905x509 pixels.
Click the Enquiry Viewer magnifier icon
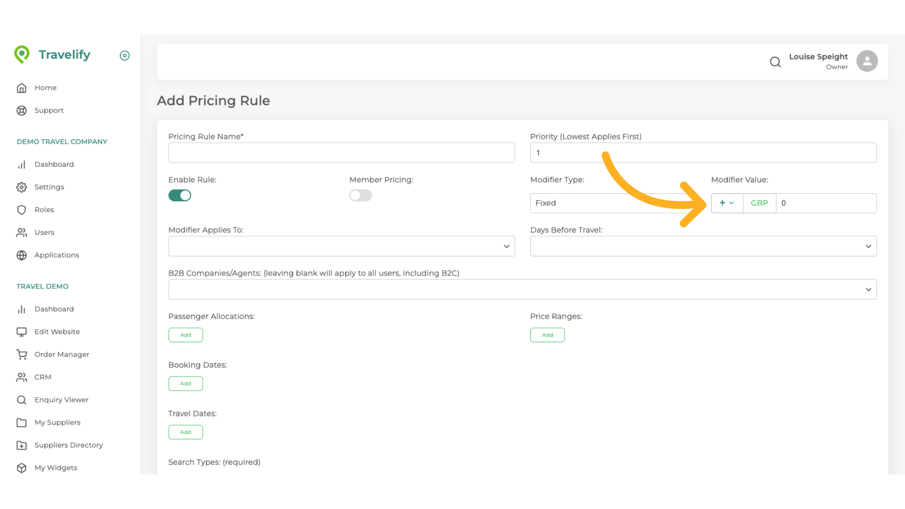[x=22, y=400]
